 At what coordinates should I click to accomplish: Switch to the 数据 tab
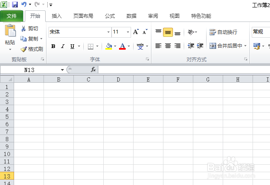(131, 16)
